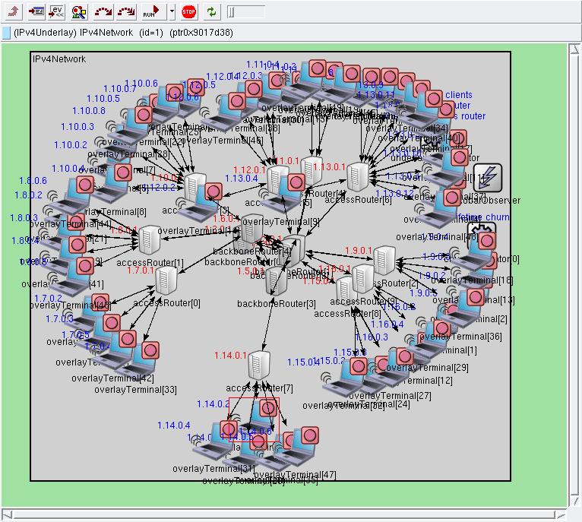Image resolution: width=582 pixels, height=522 pixels.
Task: Click the vertical scrollbar on the right
Action: 575,274
